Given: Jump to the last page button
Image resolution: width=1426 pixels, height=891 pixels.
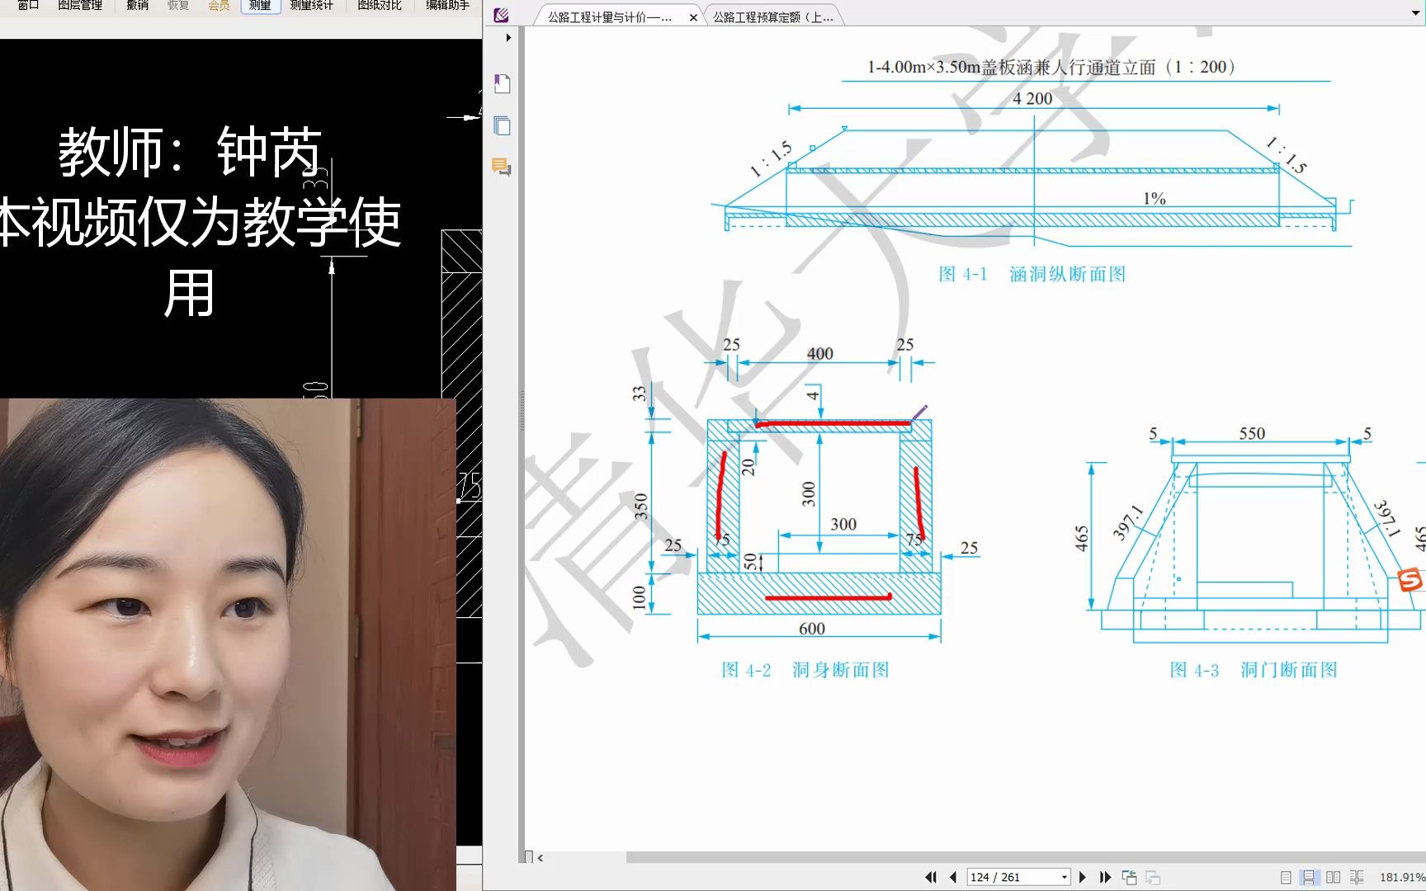Looking at the screenshot, I should [1105, 877].
